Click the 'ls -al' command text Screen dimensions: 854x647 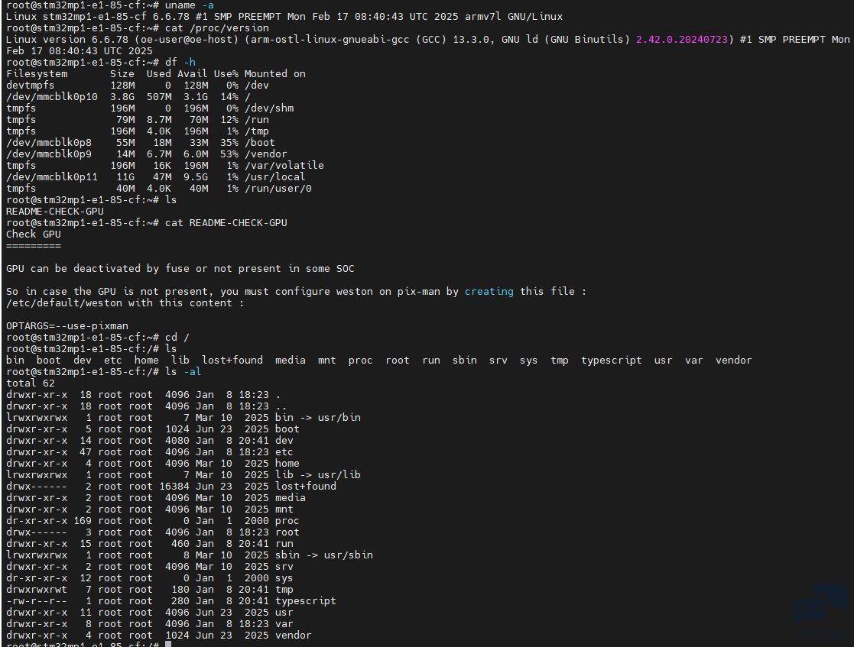tap(183, 371)
